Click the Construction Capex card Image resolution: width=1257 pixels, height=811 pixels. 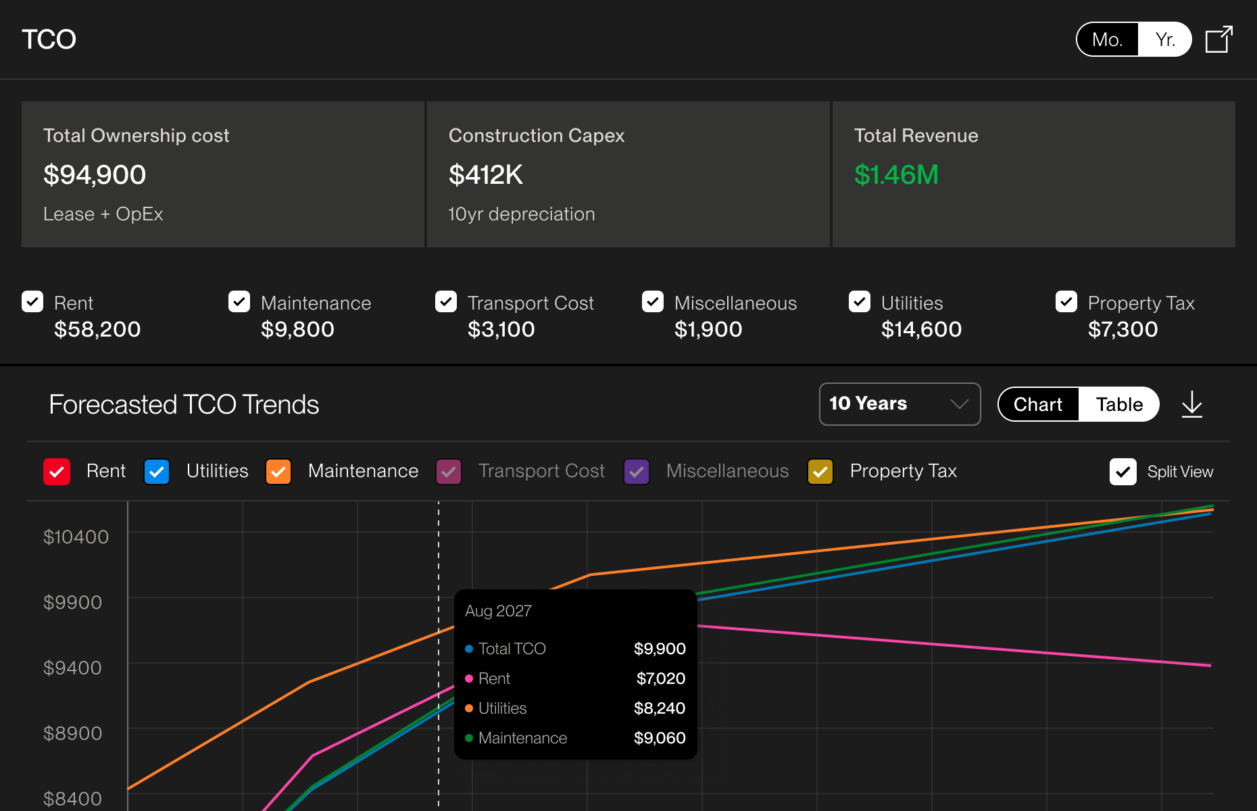click(x=628, y=174)
